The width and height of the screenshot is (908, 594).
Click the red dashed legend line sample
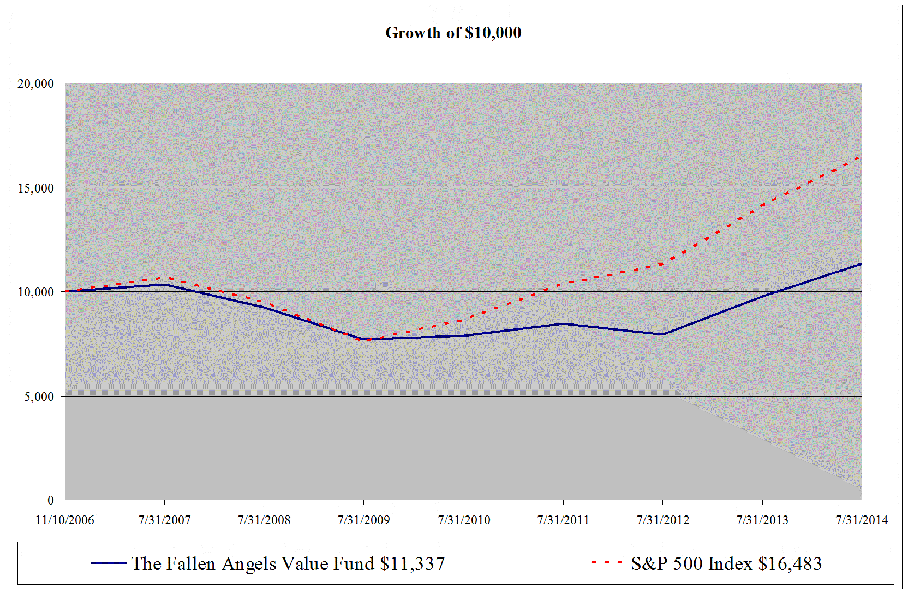607,562
